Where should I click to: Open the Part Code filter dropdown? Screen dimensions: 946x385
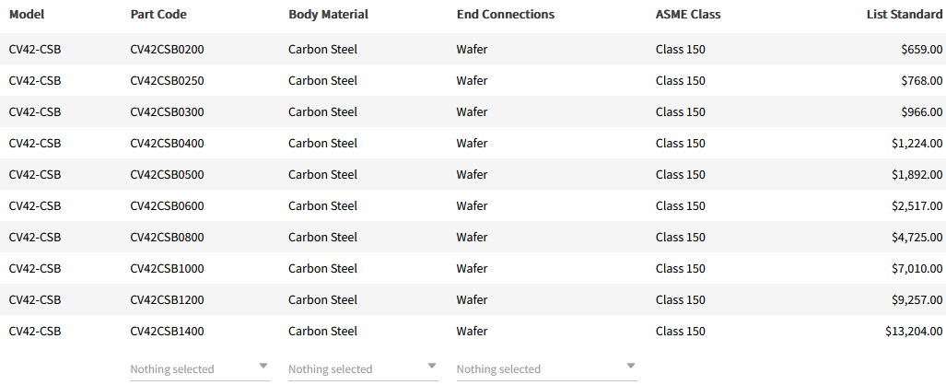198,368
